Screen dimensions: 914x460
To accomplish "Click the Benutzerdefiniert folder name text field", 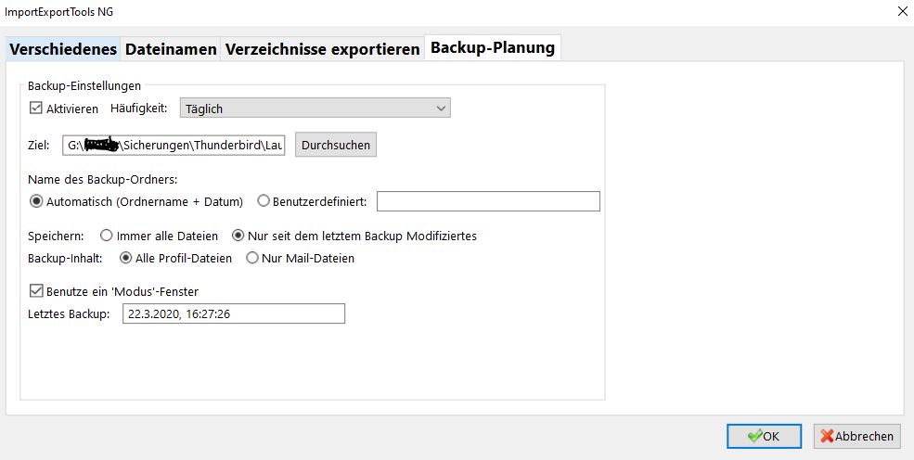I will (x=488, y=201).
